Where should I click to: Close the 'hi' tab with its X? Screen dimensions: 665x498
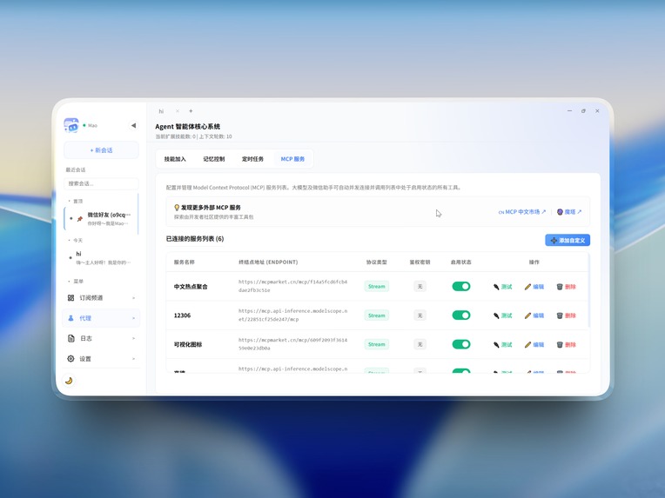tap(178, 111)
